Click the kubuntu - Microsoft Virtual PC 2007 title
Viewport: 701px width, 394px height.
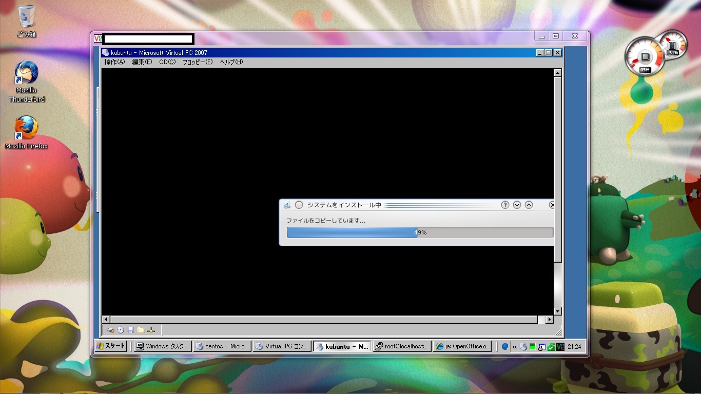[x=159, y=52]
